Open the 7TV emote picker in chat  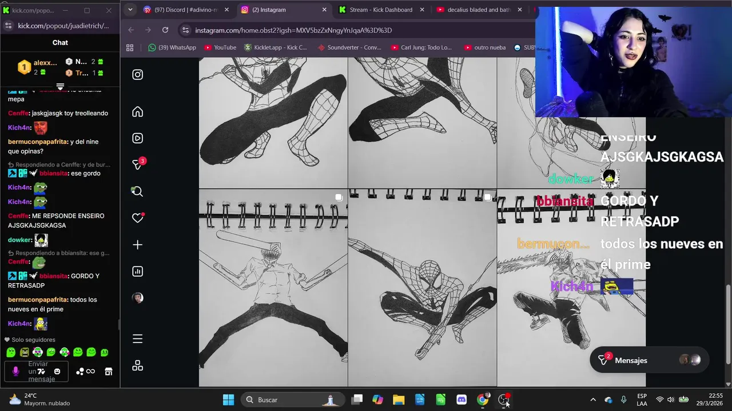pyautogui.click(x=41, y=372)
